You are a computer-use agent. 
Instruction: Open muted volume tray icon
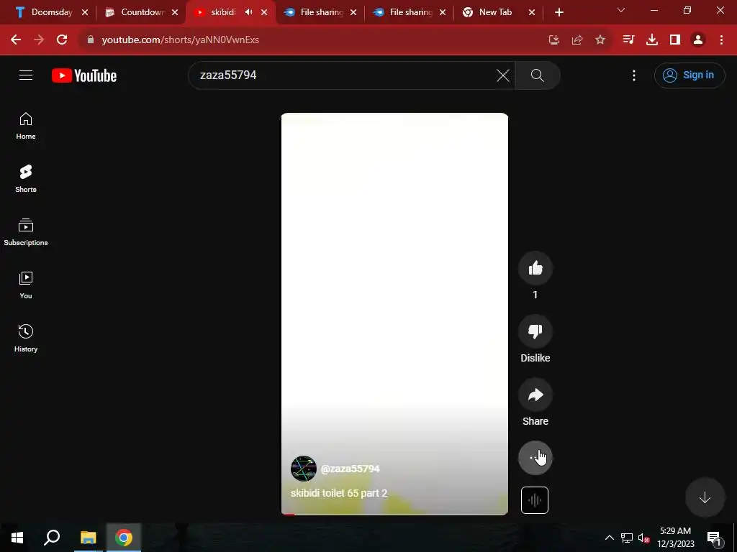(x=643, y=538)
